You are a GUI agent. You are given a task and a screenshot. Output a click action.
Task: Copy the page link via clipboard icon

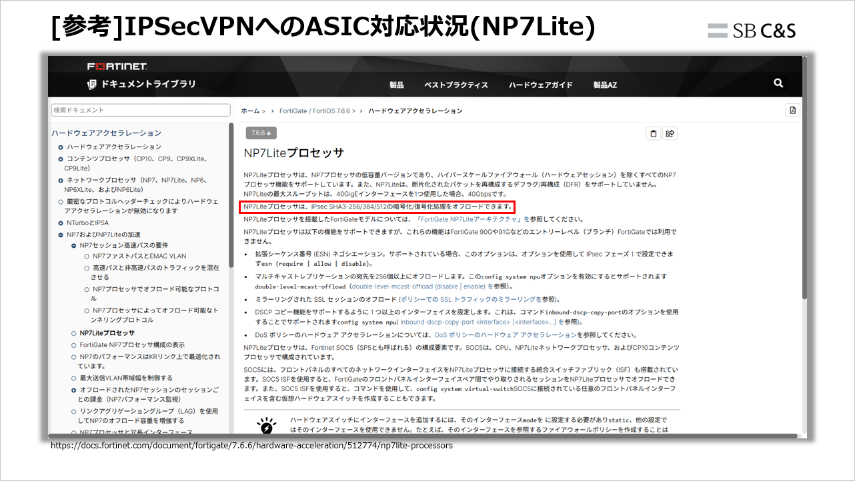[x=653, y=133]
